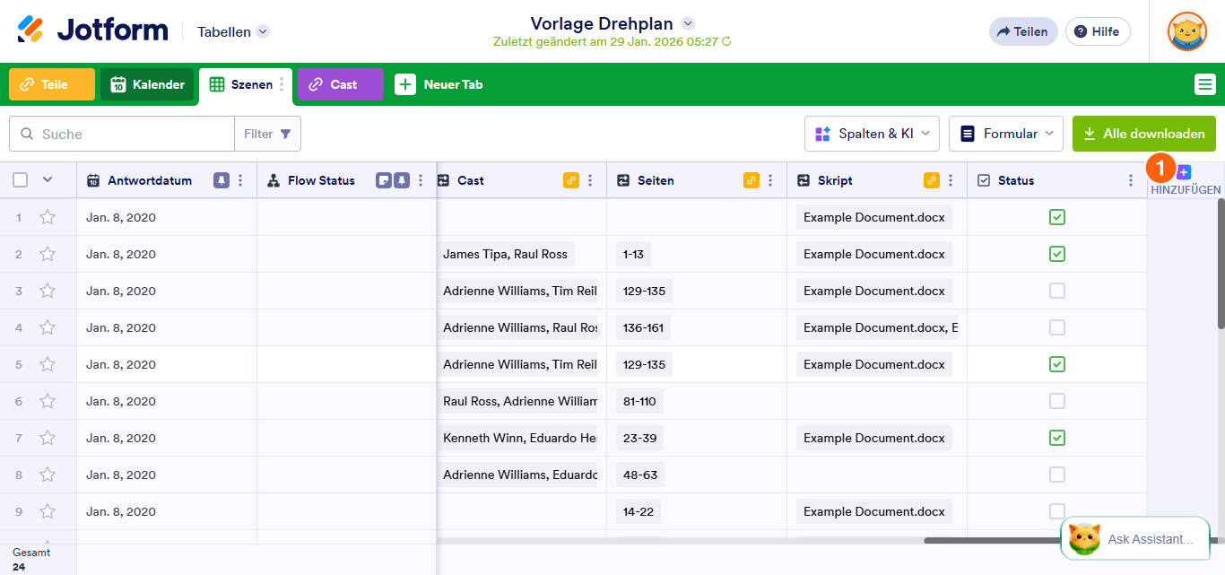Switch to the Kalender tab
The image size is (1225, 575).
tap(147, 84)
